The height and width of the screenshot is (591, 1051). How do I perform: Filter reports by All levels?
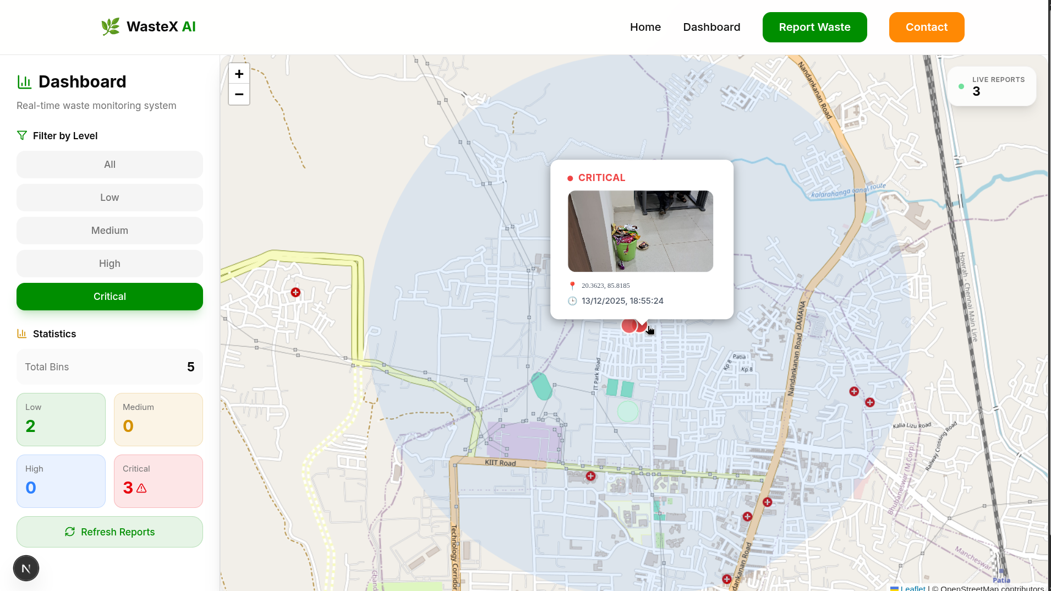point(110,165)
